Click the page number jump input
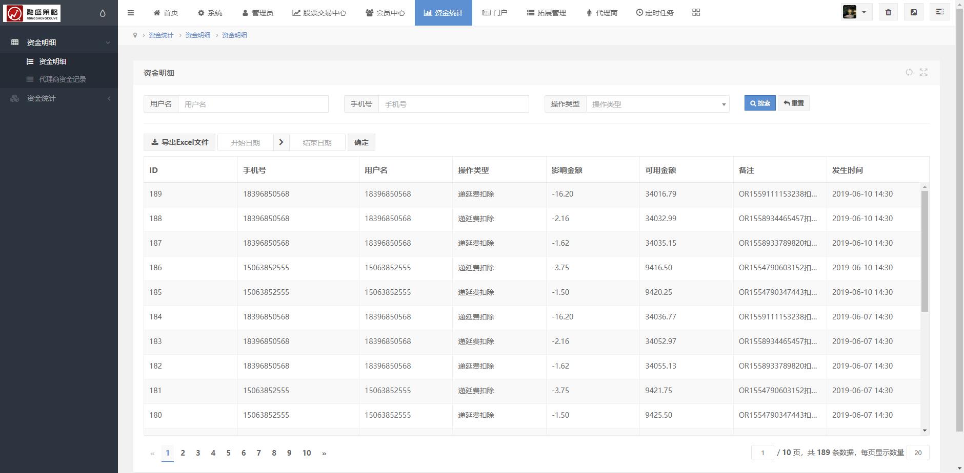The image size is (964, 473). (x=762, y=453)
